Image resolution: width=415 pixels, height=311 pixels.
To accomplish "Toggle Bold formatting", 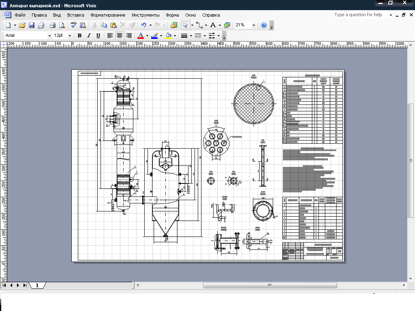I will point(79,36).
